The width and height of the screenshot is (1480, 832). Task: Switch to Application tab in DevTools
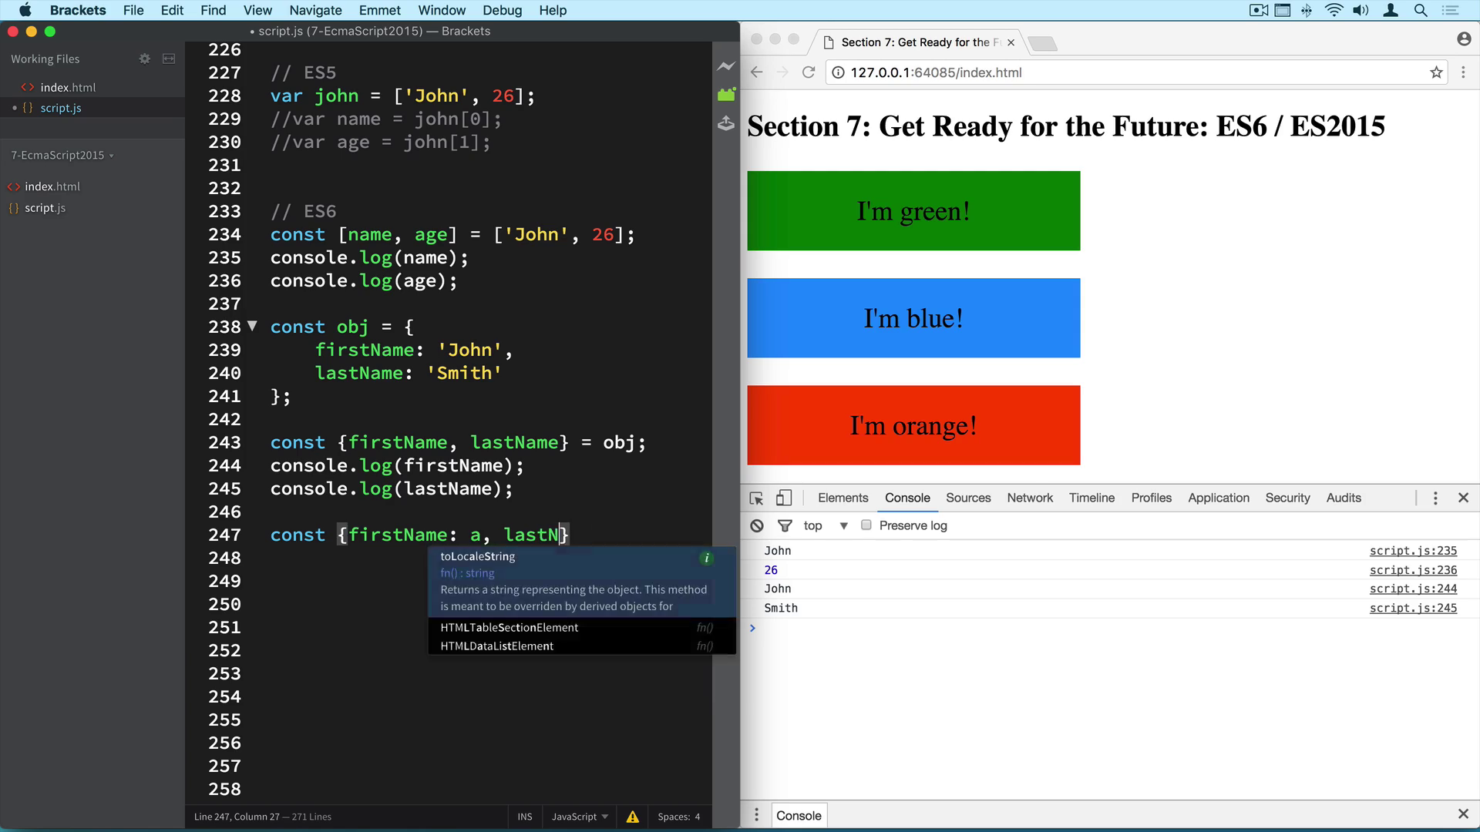pos(1219,498)
